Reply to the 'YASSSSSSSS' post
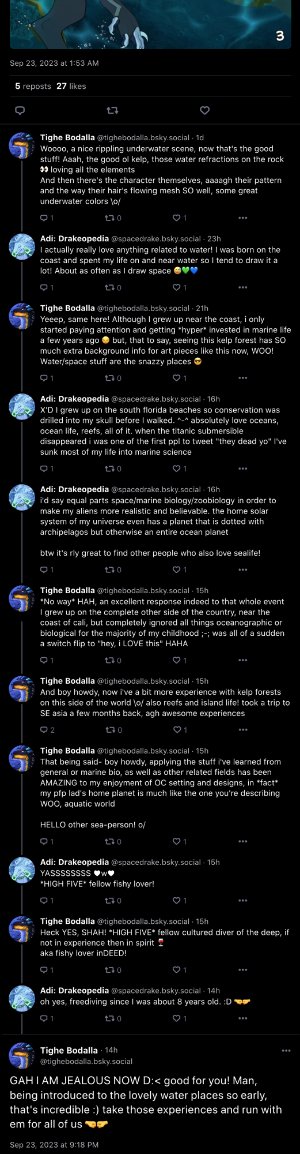The image size is (300, 1154). 47,900
